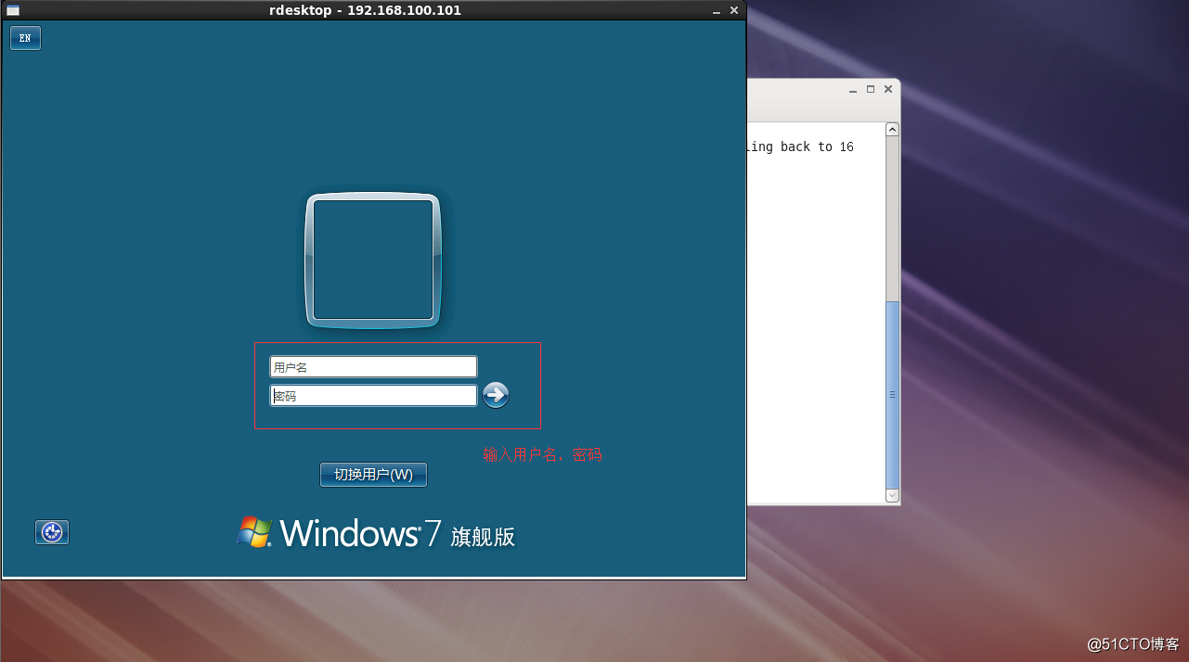This screenshot has width=1189, height=662.
Task: Minimize the background terminal window
Action: pyautogui.click(x=853, y=90)
